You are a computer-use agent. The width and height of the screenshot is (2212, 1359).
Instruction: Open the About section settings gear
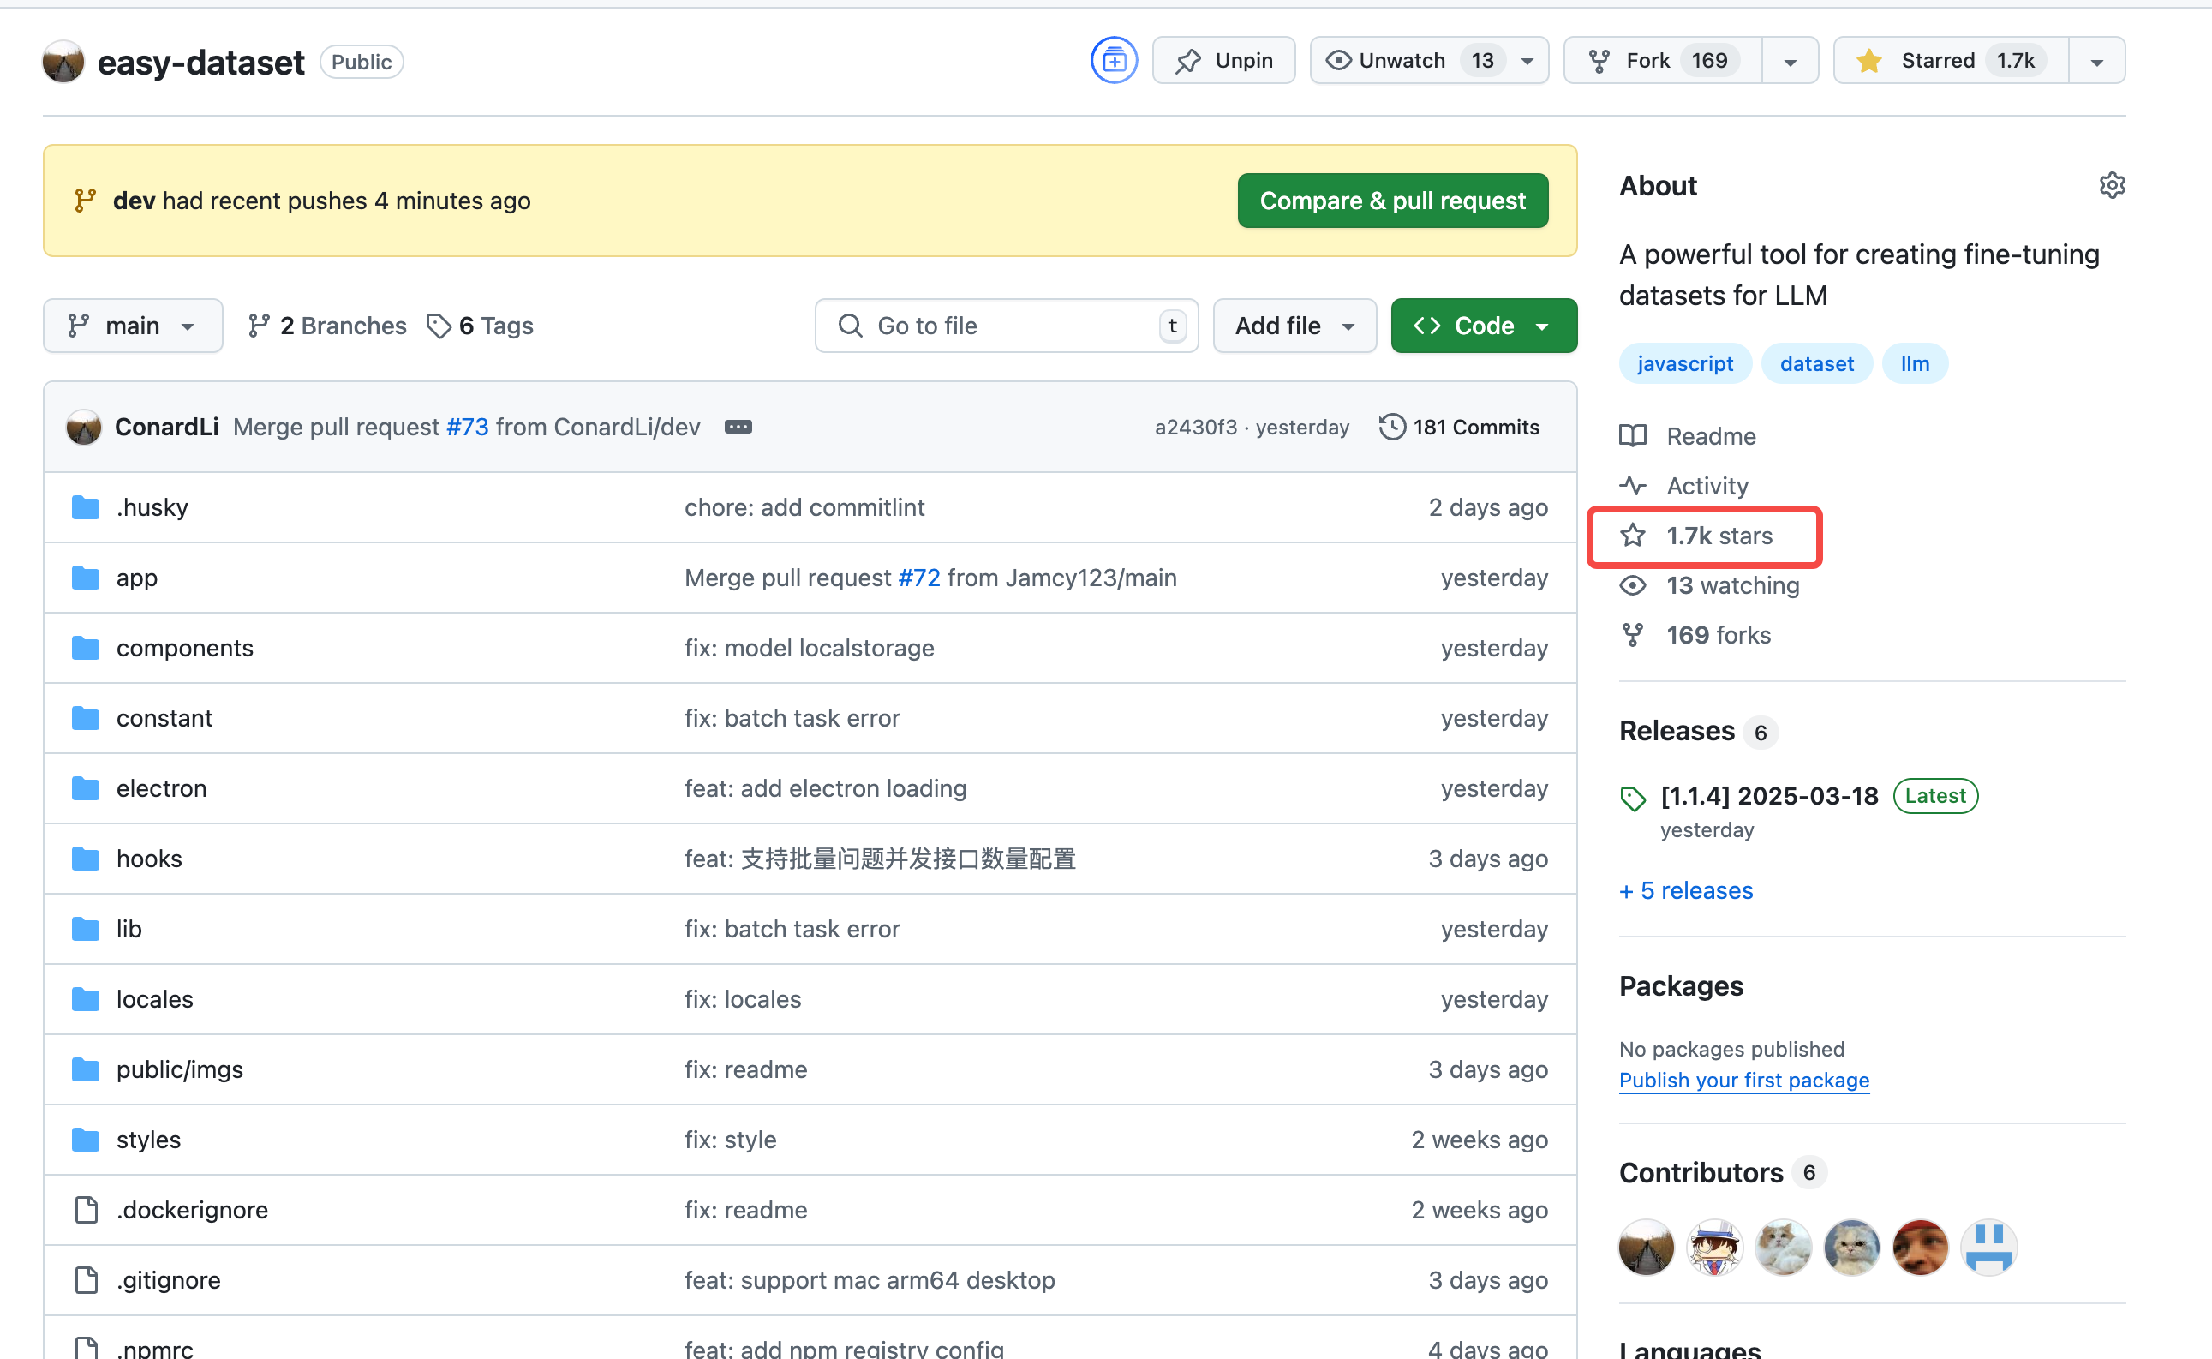pyautogui.click(x=2113, y=185)
